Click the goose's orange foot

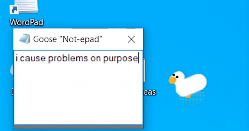188,96
